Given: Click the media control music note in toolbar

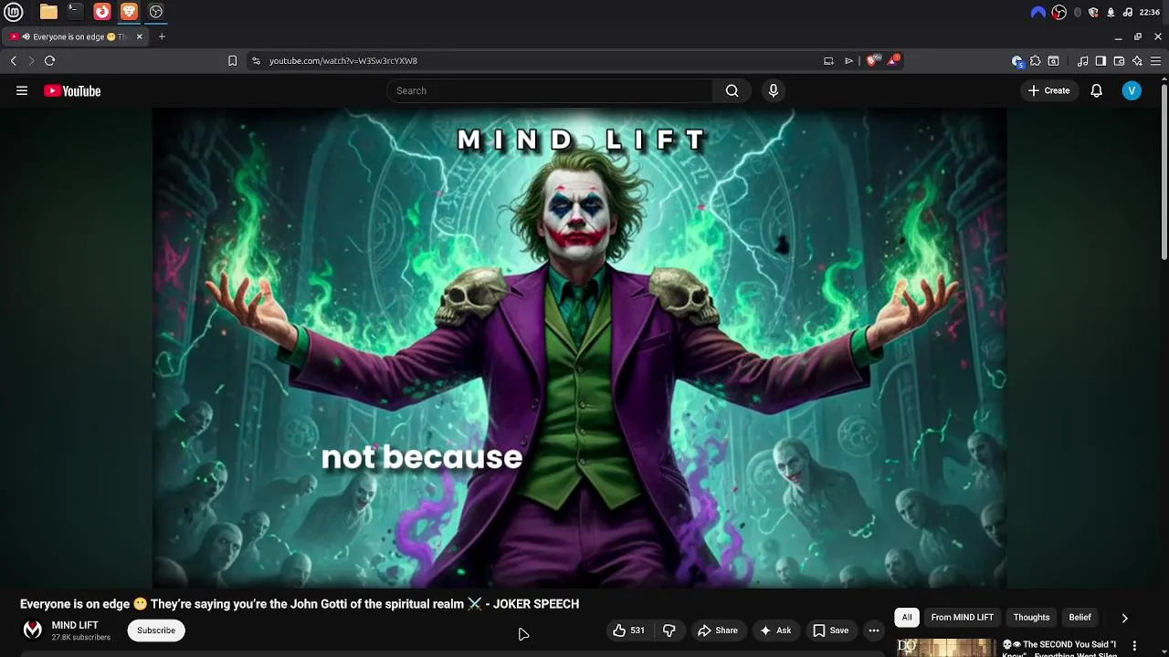Looking at the screenshot, I should tap(1082, 61).
